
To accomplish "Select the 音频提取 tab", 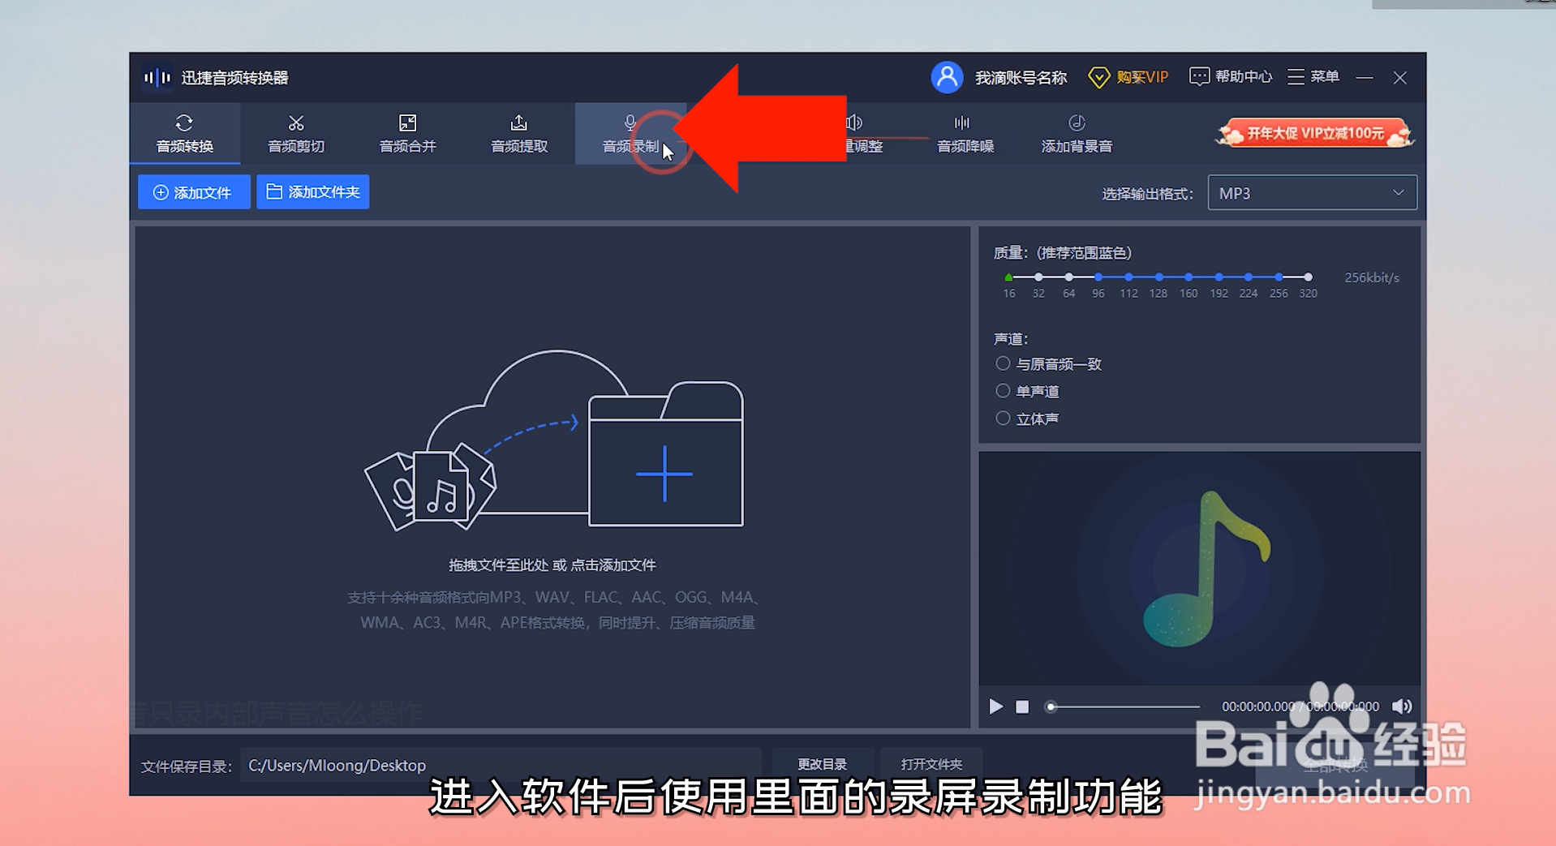I will 519,133.
